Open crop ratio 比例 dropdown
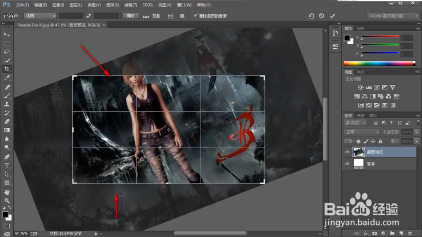This screenshot has width=422, height=237. point(40,16)
